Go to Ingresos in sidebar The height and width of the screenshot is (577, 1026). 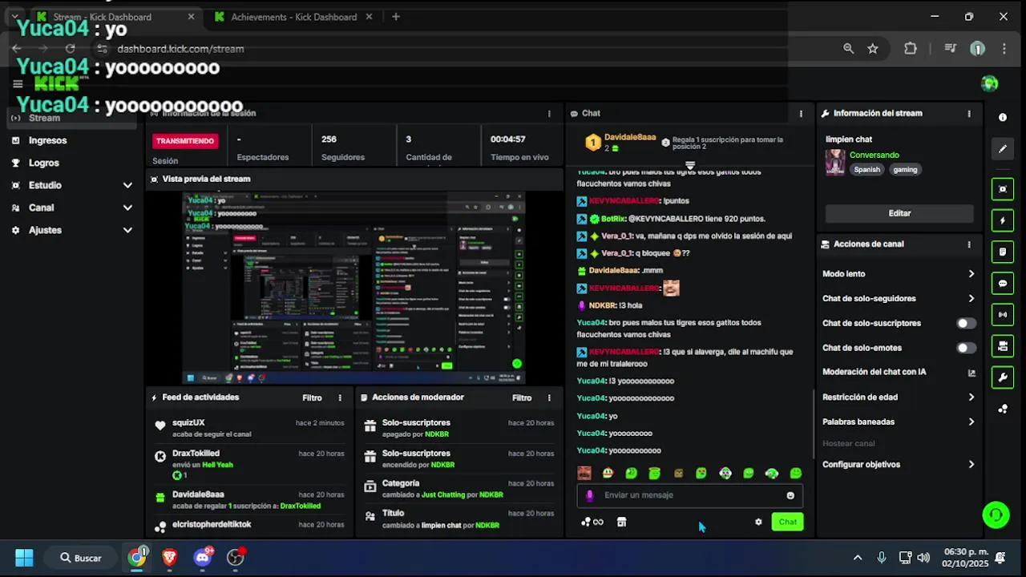[47, 140]
